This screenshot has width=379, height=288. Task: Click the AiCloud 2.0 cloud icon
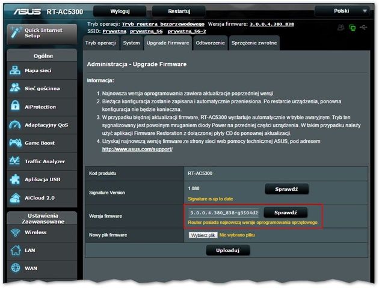click(x=15, y=197)
